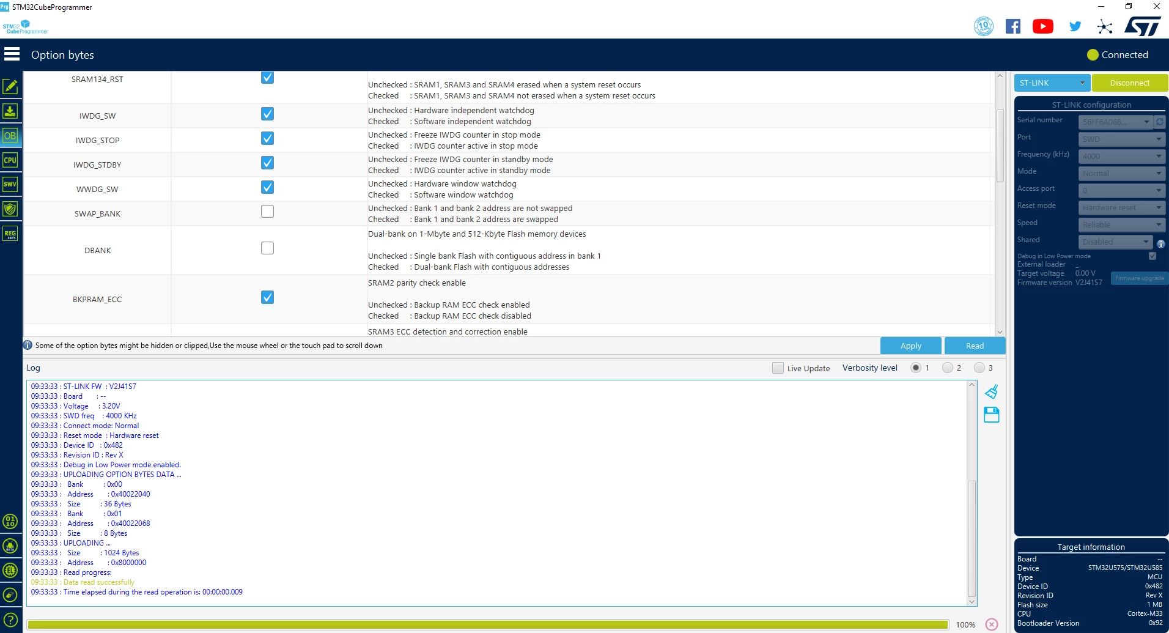Click the Apply button
This screenshot has height=633, width=1169.
[x=911, y=346]
